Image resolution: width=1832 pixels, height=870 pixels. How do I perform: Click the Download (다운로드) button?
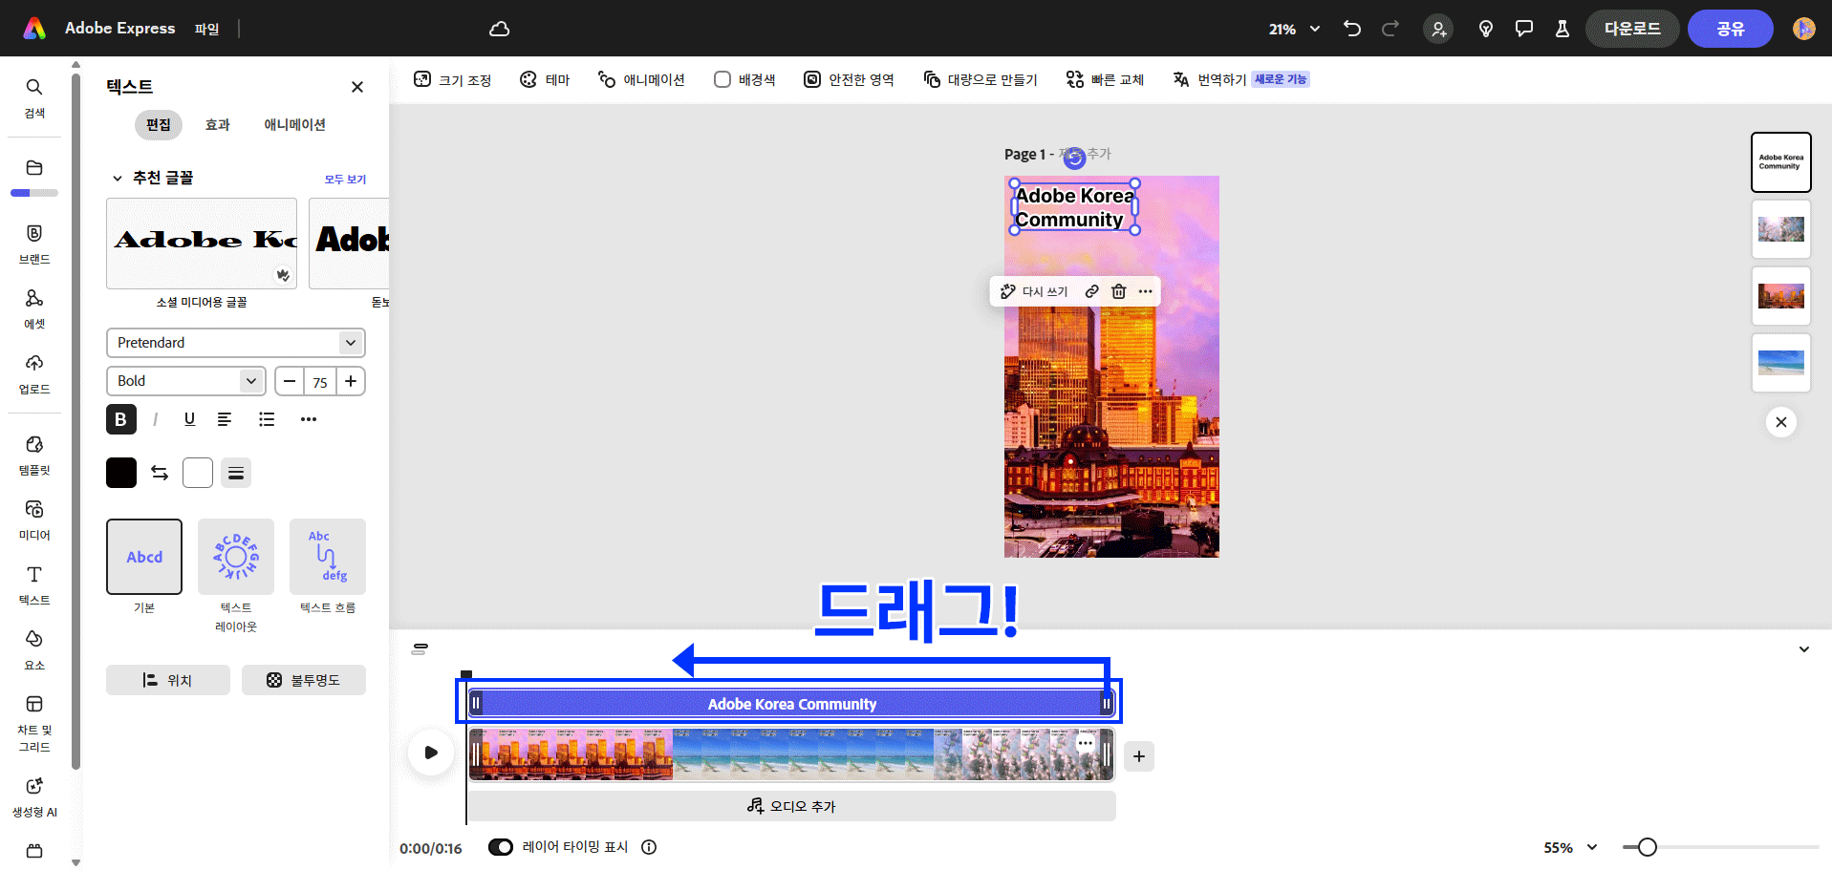(1632, 29)
